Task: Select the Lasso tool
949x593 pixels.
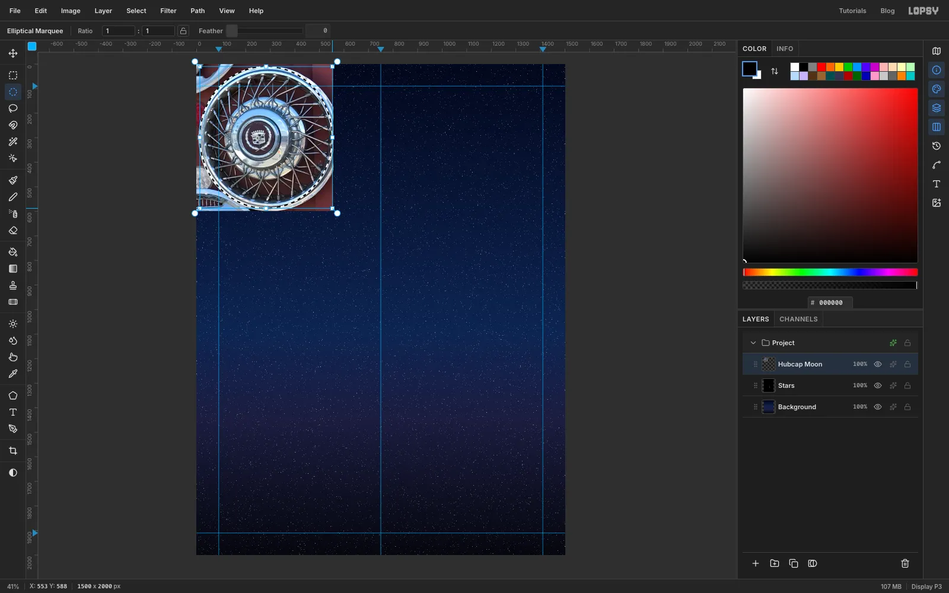Action: [13, 109]
